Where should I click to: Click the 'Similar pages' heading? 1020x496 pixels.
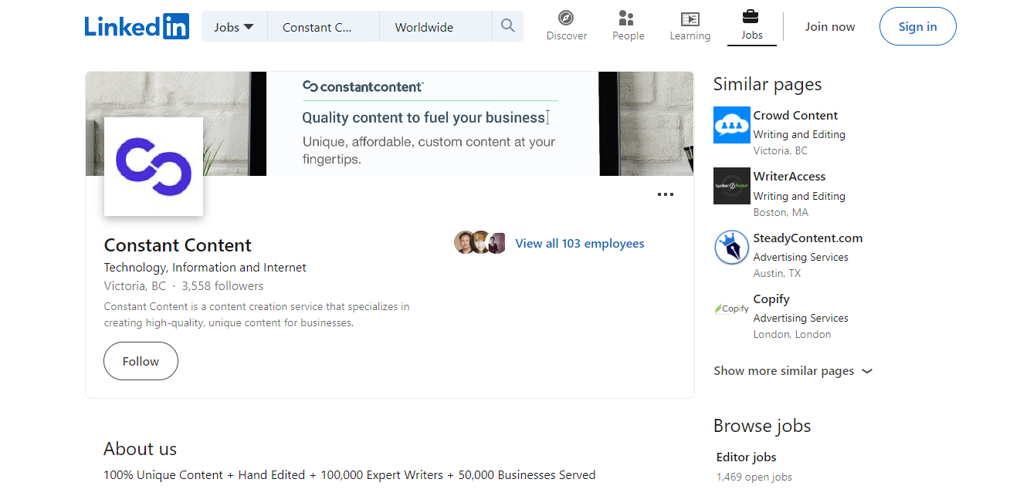pos(768,84)
